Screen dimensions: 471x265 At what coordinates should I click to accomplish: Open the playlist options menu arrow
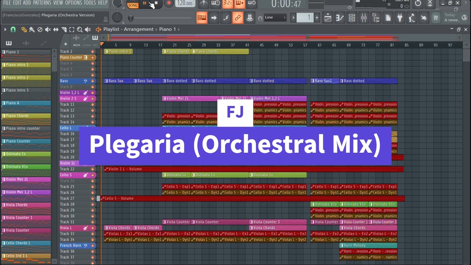click(x=5, y=29)
